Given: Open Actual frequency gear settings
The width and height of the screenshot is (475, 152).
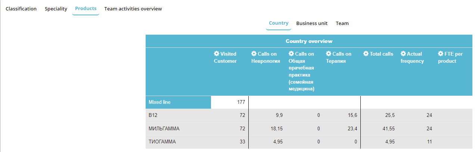Looking at the screenshot, I should coord(403,54).
